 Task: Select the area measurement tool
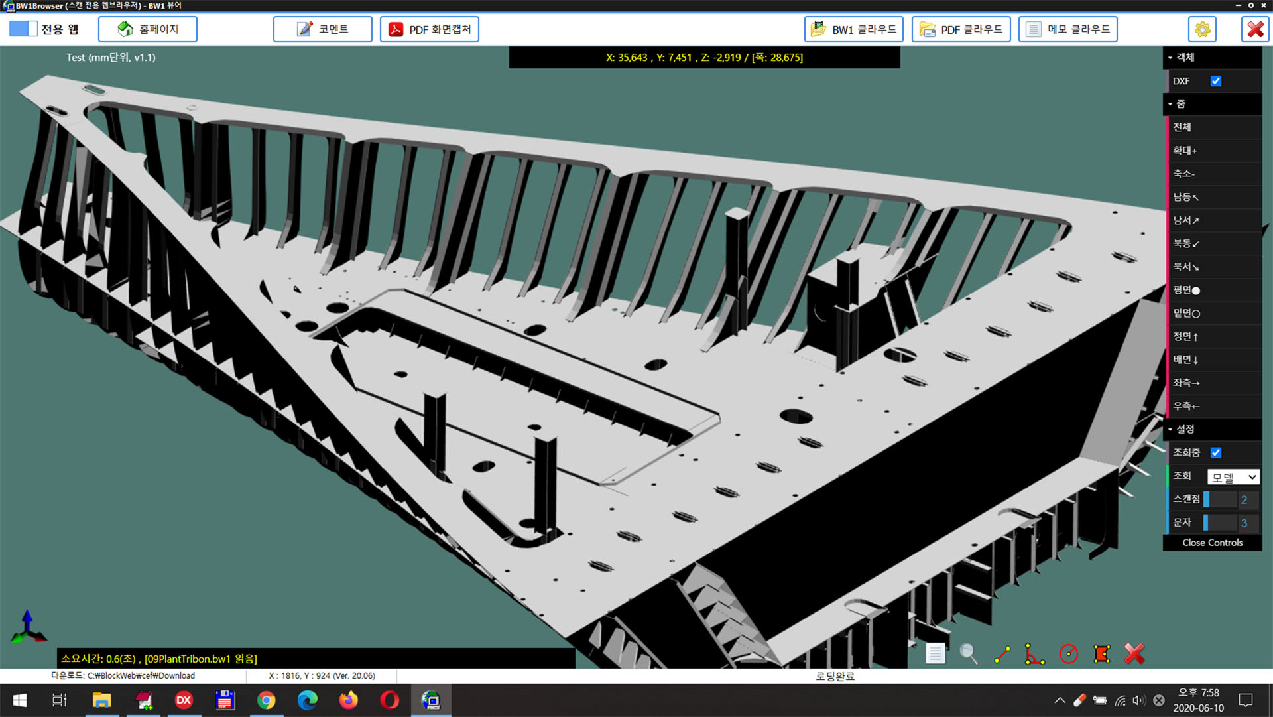point(1102,654)
